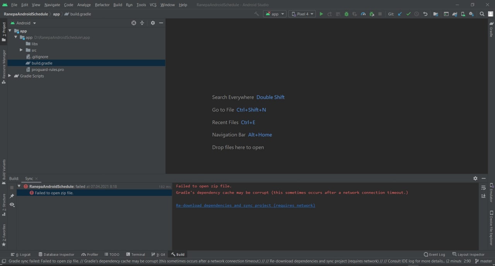This screenshot has height=266, width=495.
Task: Open the app run configuration dropdown
Action: click(275, 14)
